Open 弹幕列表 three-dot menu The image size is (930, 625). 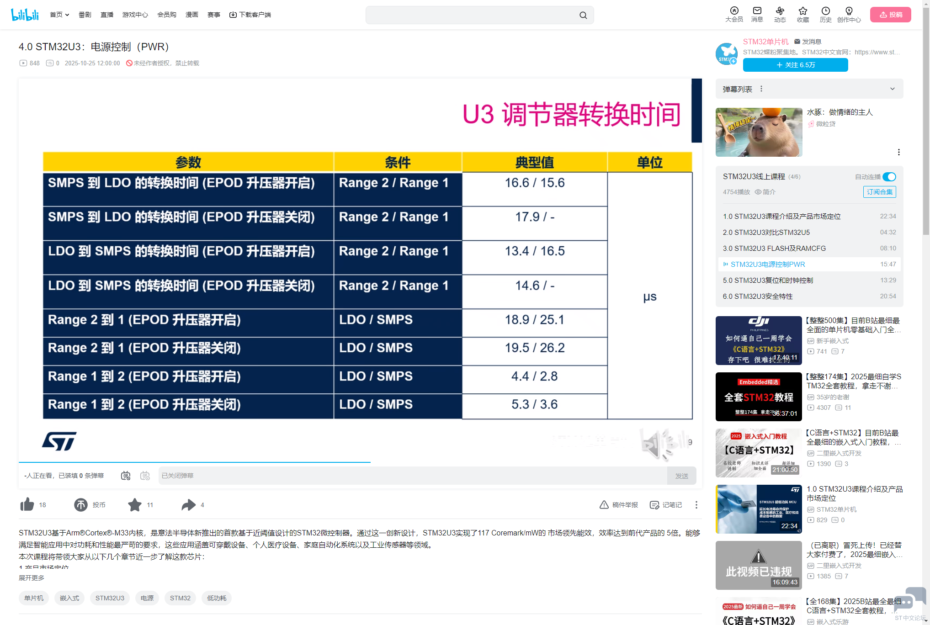coord(761,89)
